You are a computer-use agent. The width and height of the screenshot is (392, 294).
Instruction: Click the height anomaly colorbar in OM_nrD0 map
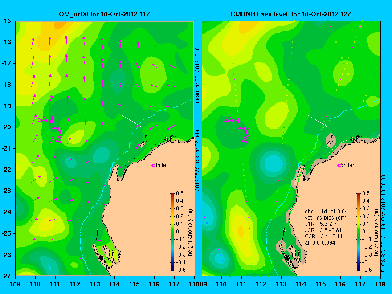point(172,232)
